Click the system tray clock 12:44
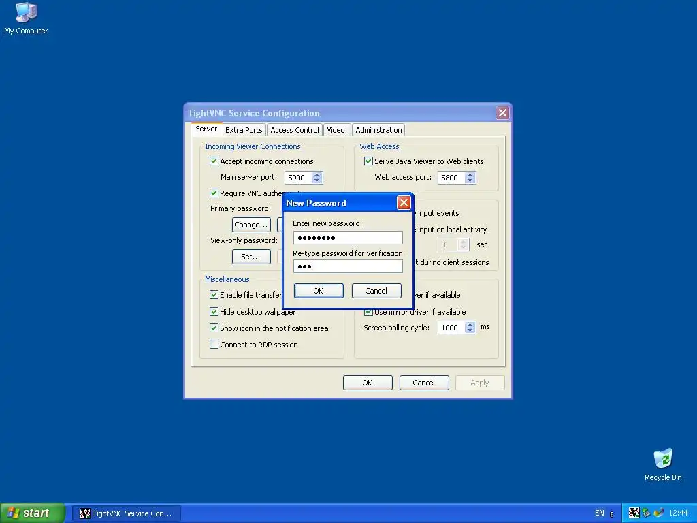This screenshot has width=697, height=523. click(679, 513)
